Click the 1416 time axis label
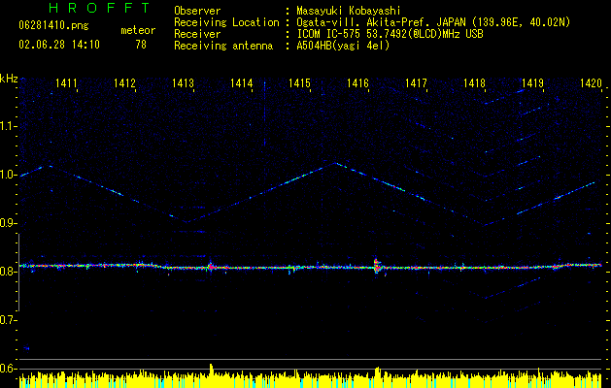This screenshot has height=388, width=611. click(x=357, y=82)
